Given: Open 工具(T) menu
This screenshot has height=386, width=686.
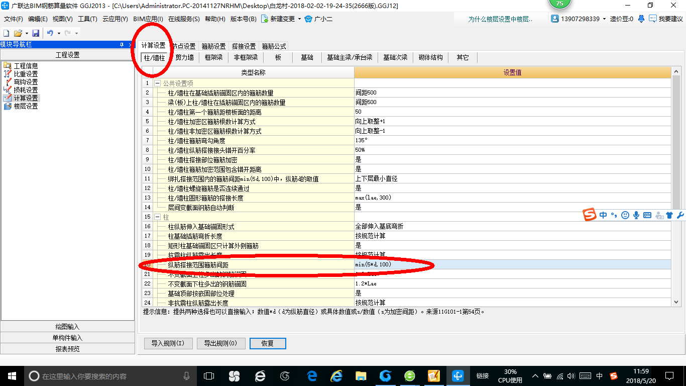Looking at the screenshot, I should tap(87, 19).
